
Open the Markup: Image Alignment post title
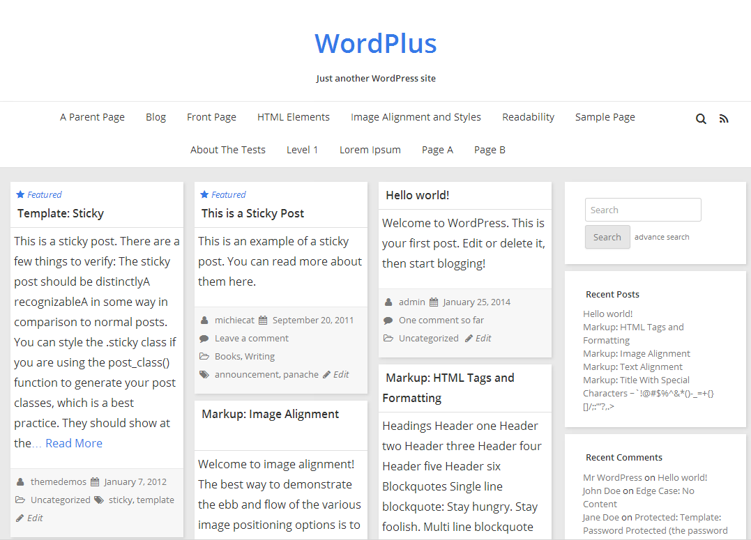[270, 414]
